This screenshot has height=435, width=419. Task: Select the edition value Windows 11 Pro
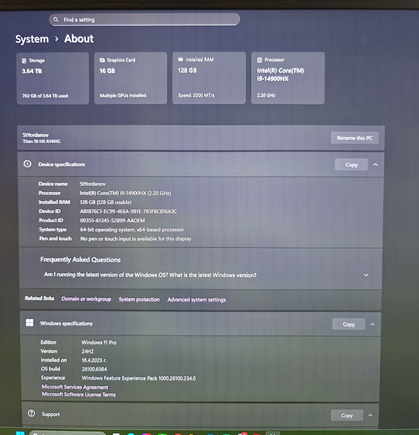(x=99, y=343)
